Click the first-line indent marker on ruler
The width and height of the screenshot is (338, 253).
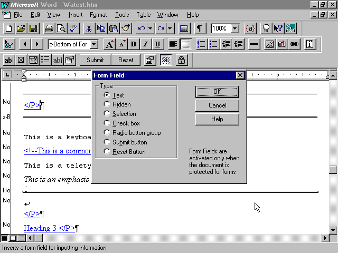click(24, 73)
